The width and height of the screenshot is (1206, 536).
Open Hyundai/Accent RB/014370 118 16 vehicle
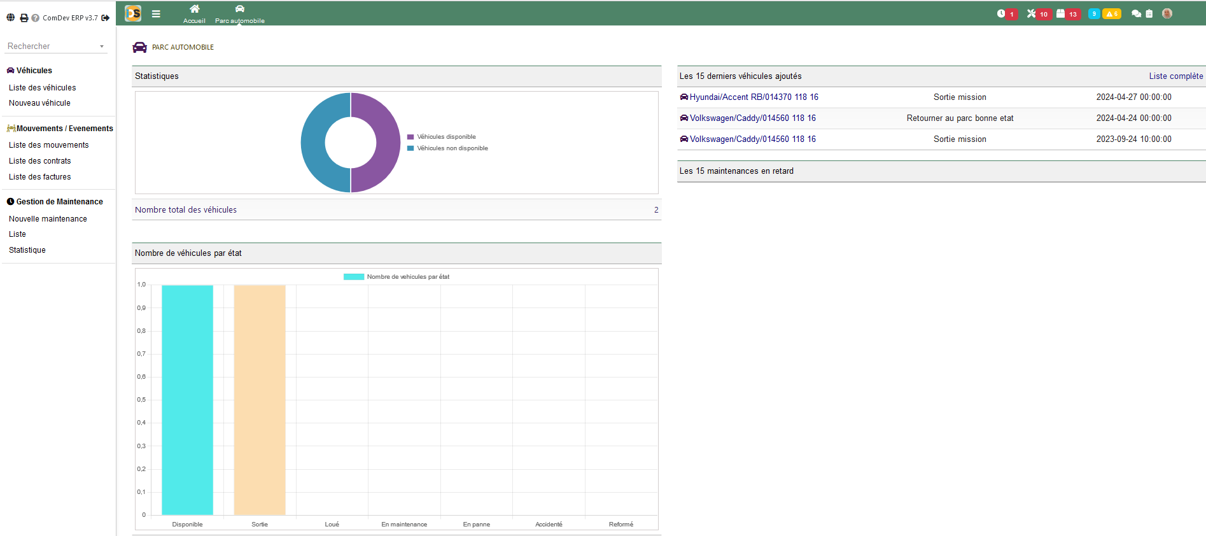point(754,97)
